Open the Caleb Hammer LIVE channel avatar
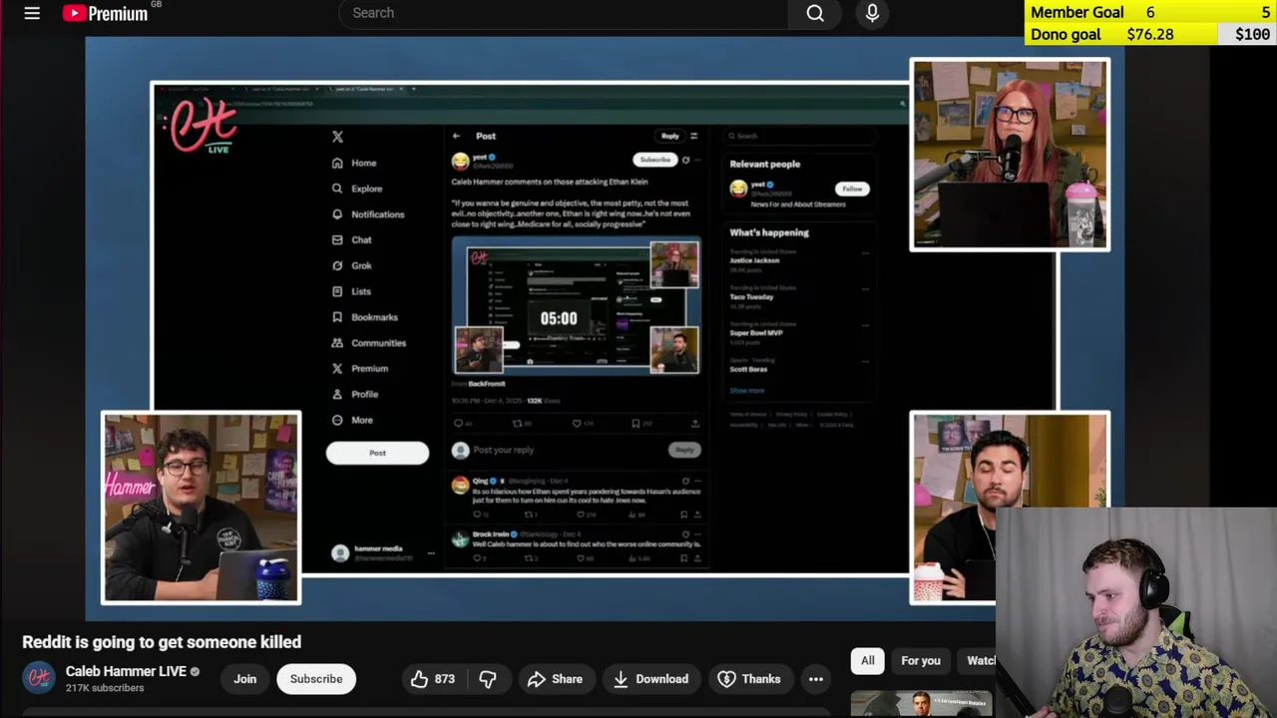The width and height of the screenshot is (1277, 718). coord(39,678)
